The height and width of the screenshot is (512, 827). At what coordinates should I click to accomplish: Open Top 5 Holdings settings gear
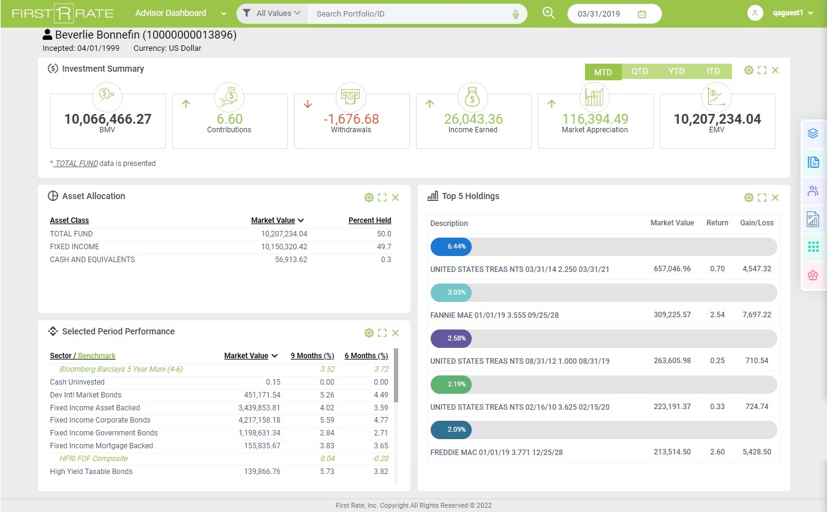pos(749,197)
